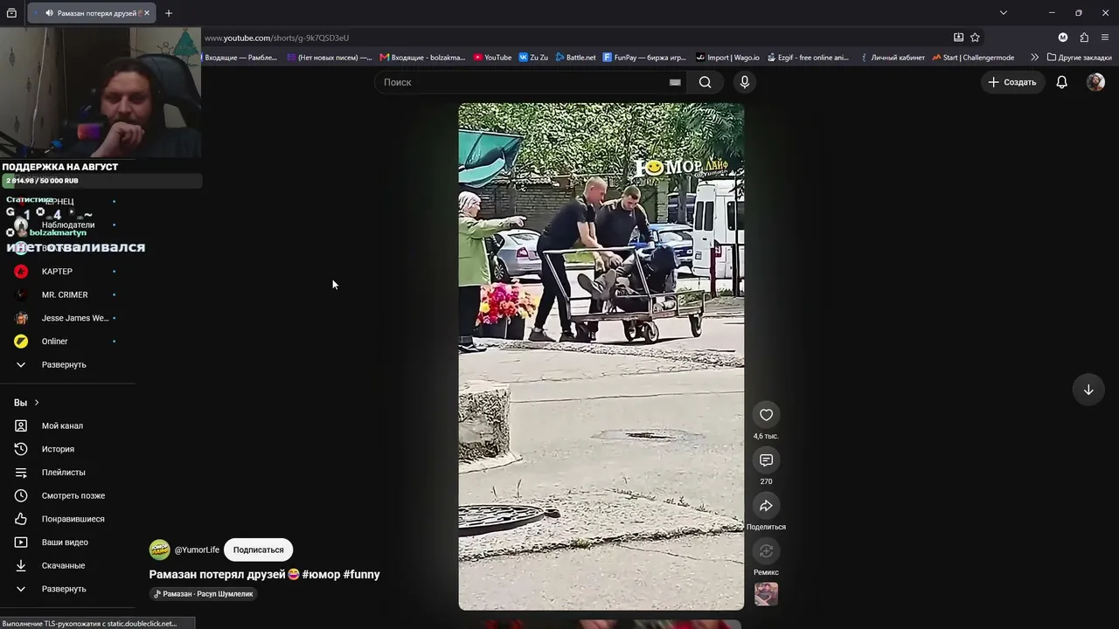Open the YumorLife channel avatar
The image size is (1119, 629).
click(x=159, y=550)
